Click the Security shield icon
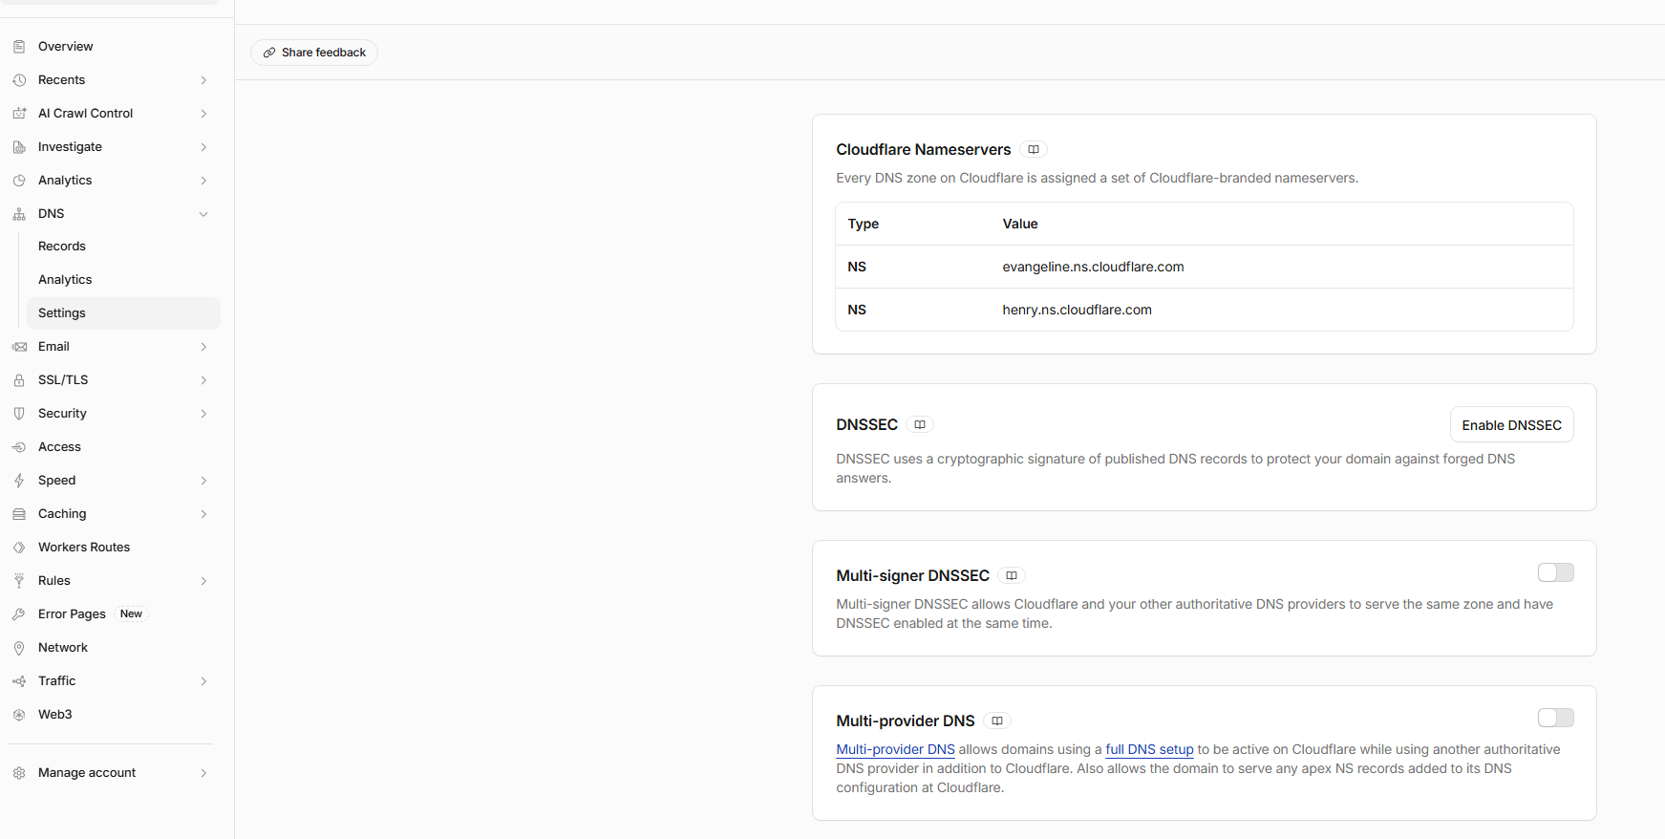This screenshot has width=1665, height=839. pos(19,414)
